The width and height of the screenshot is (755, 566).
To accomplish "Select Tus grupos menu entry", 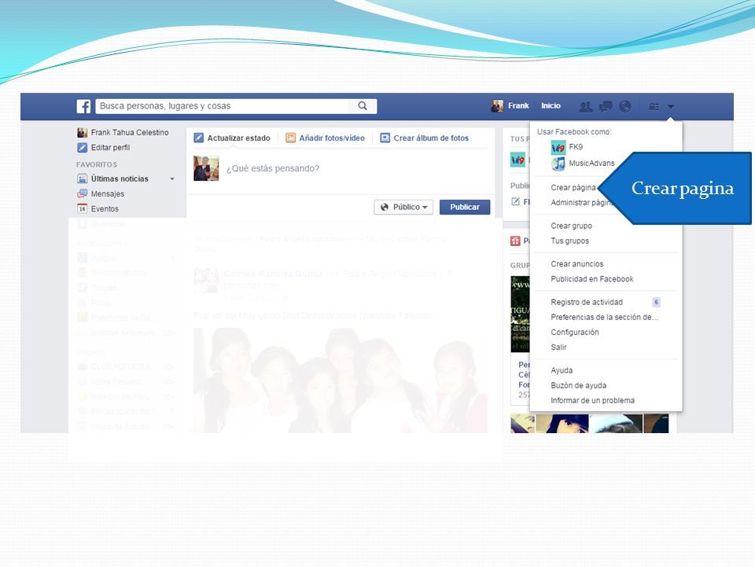I will [x=569, y=241].
